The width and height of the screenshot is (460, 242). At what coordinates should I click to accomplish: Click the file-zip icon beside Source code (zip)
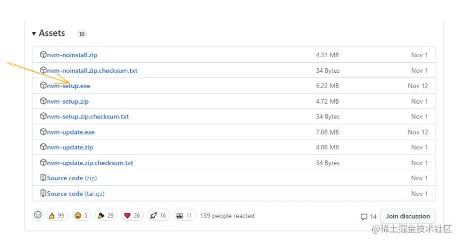(x=43, y=178)
